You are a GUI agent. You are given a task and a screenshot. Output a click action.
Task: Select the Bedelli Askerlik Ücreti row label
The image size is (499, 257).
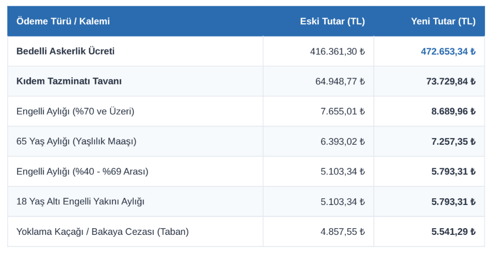coord(65,51)
